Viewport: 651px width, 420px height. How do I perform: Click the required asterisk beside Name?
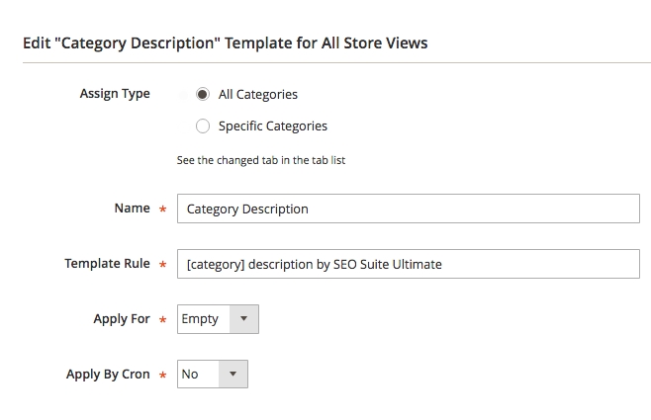(x=162, y=210)
